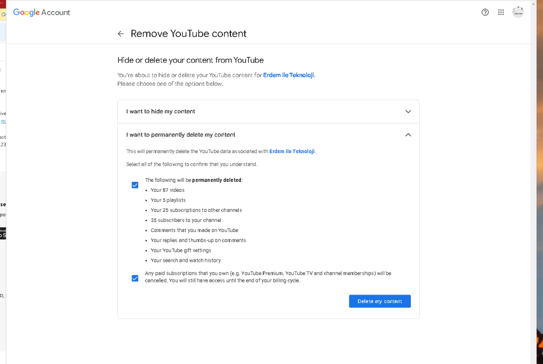Image resolution: width=543 pixels, height=364 pixels.
Task: Click 'Your search and watch history' item
Action: pyautogui.click(x=186, y=260)
